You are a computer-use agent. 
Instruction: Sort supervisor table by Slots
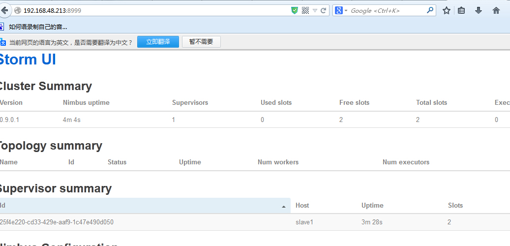click(x=455, y=205)
